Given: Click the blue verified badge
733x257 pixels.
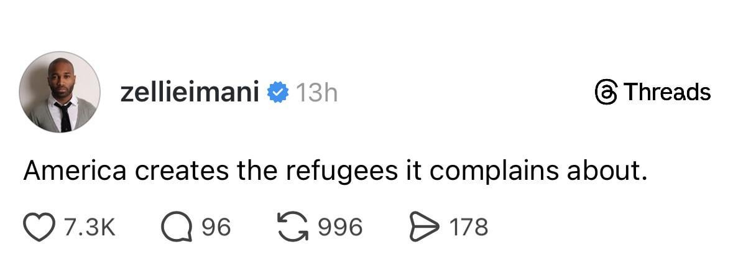Looking at the screenshot, I should click(278, 93).
